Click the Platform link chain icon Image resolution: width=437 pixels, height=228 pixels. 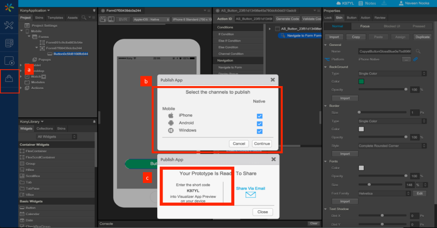pos(415,59)
